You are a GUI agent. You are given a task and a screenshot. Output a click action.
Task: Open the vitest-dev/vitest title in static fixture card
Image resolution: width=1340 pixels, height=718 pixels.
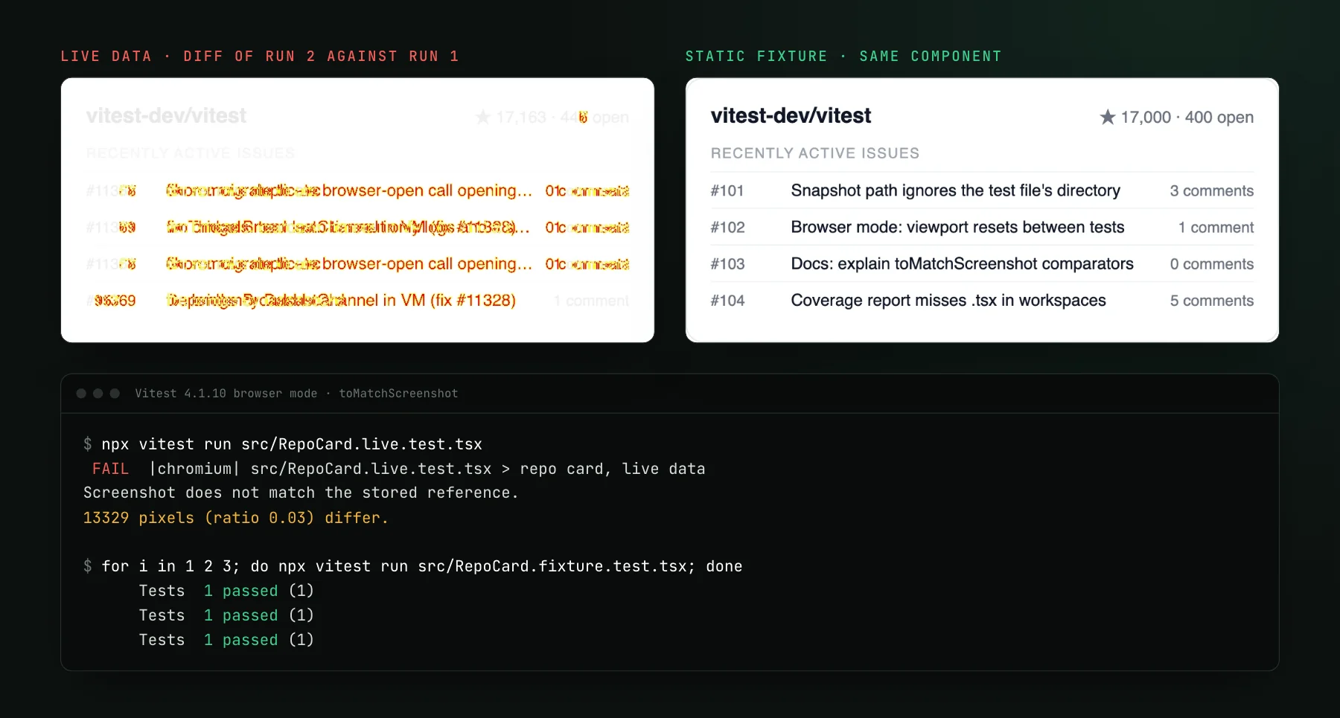[791, 116]
